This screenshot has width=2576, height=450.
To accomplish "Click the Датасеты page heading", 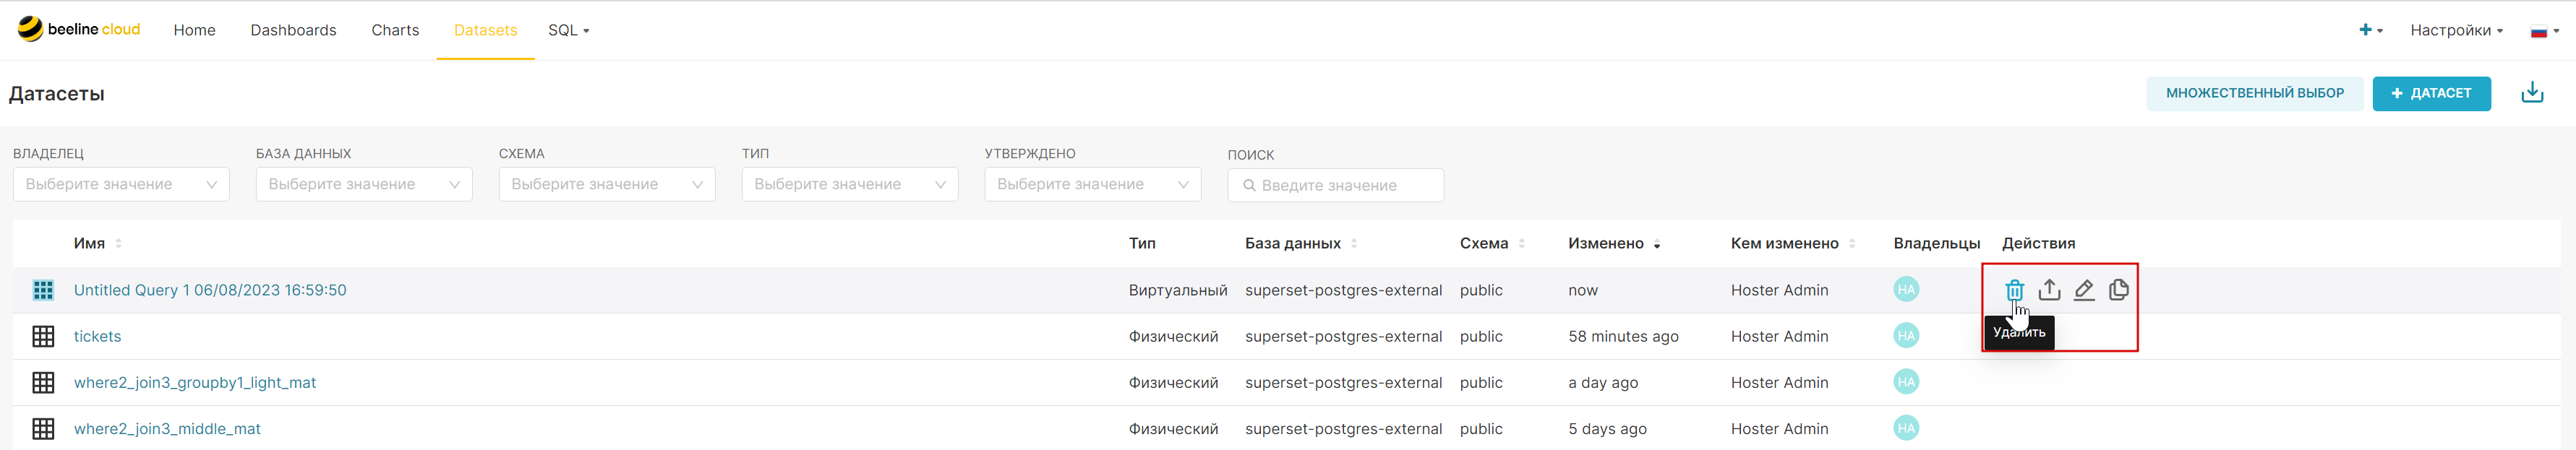I will click(x=57, y=93).
